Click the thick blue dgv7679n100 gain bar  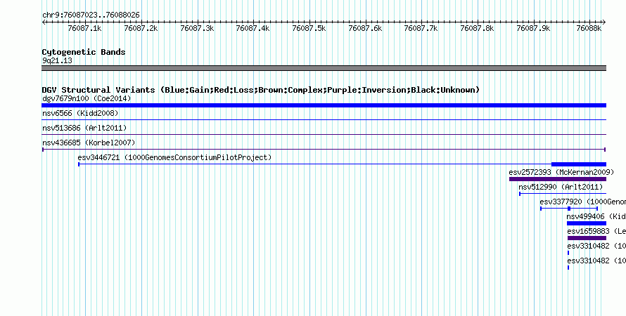tap(324, 105)
